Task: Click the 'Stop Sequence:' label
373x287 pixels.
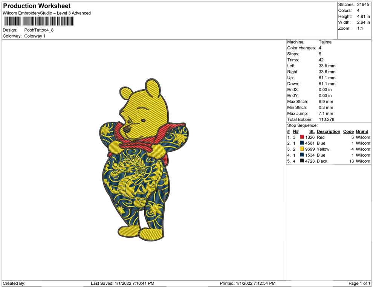Action: [302, 125]
